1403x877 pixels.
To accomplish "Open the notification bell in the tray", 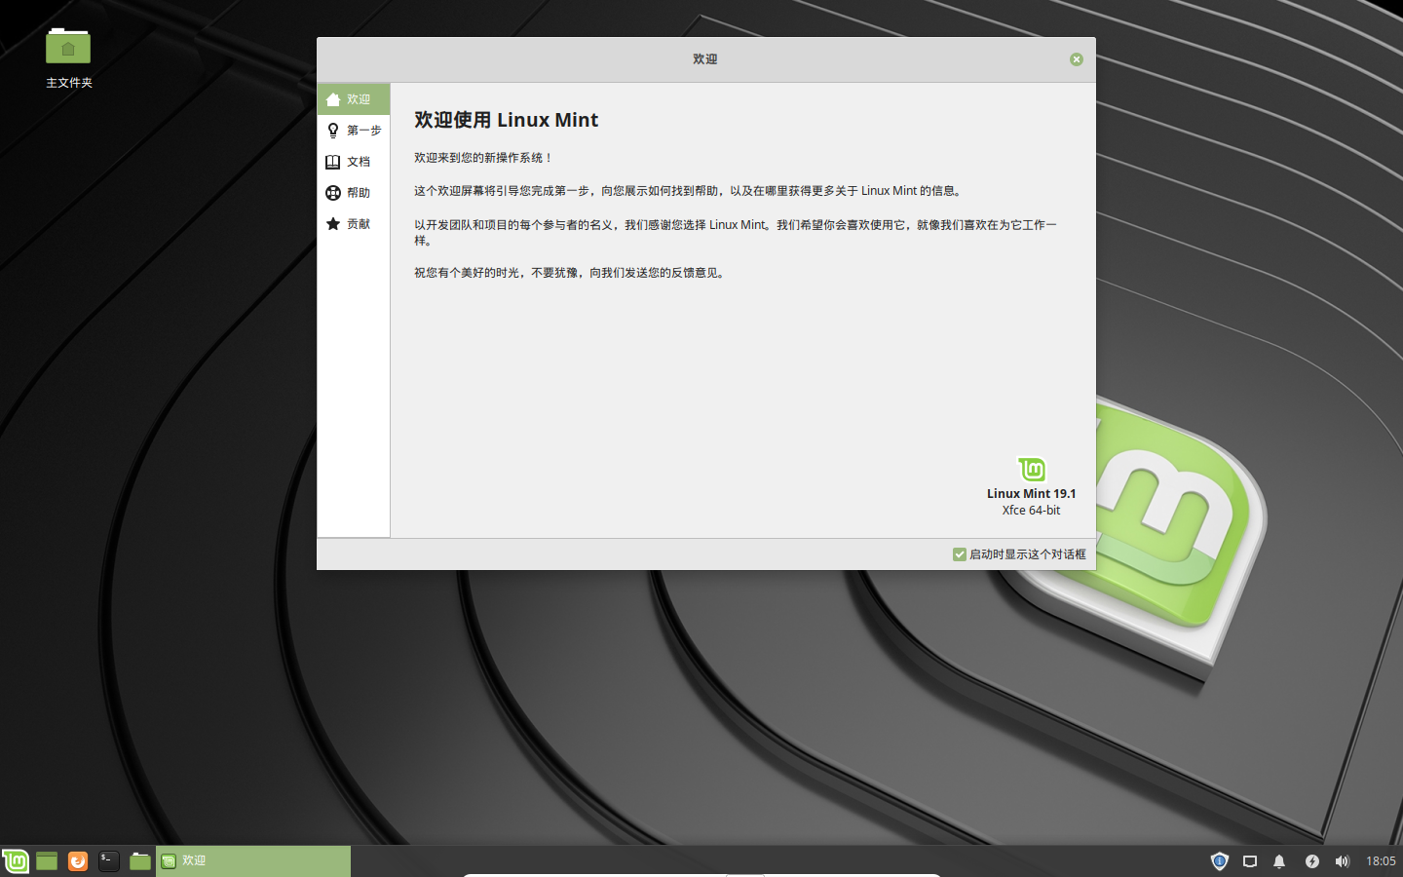I will pos(1279,860).
